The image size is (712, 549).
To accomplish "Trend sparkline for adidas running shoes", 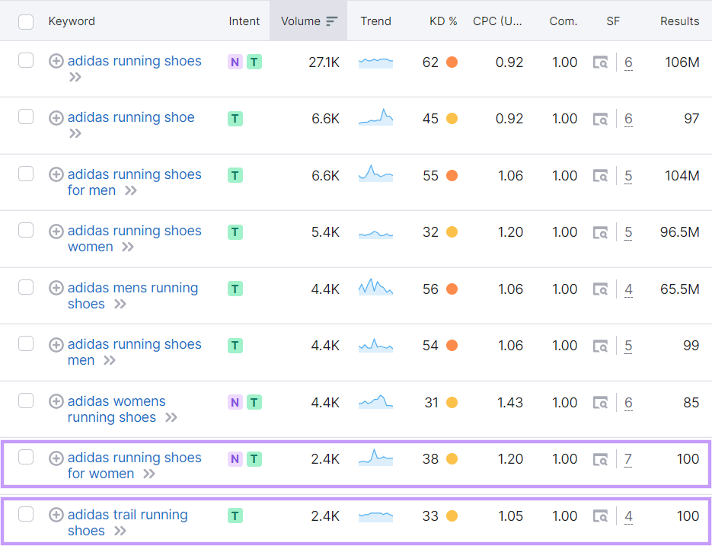I will (375, 62).
